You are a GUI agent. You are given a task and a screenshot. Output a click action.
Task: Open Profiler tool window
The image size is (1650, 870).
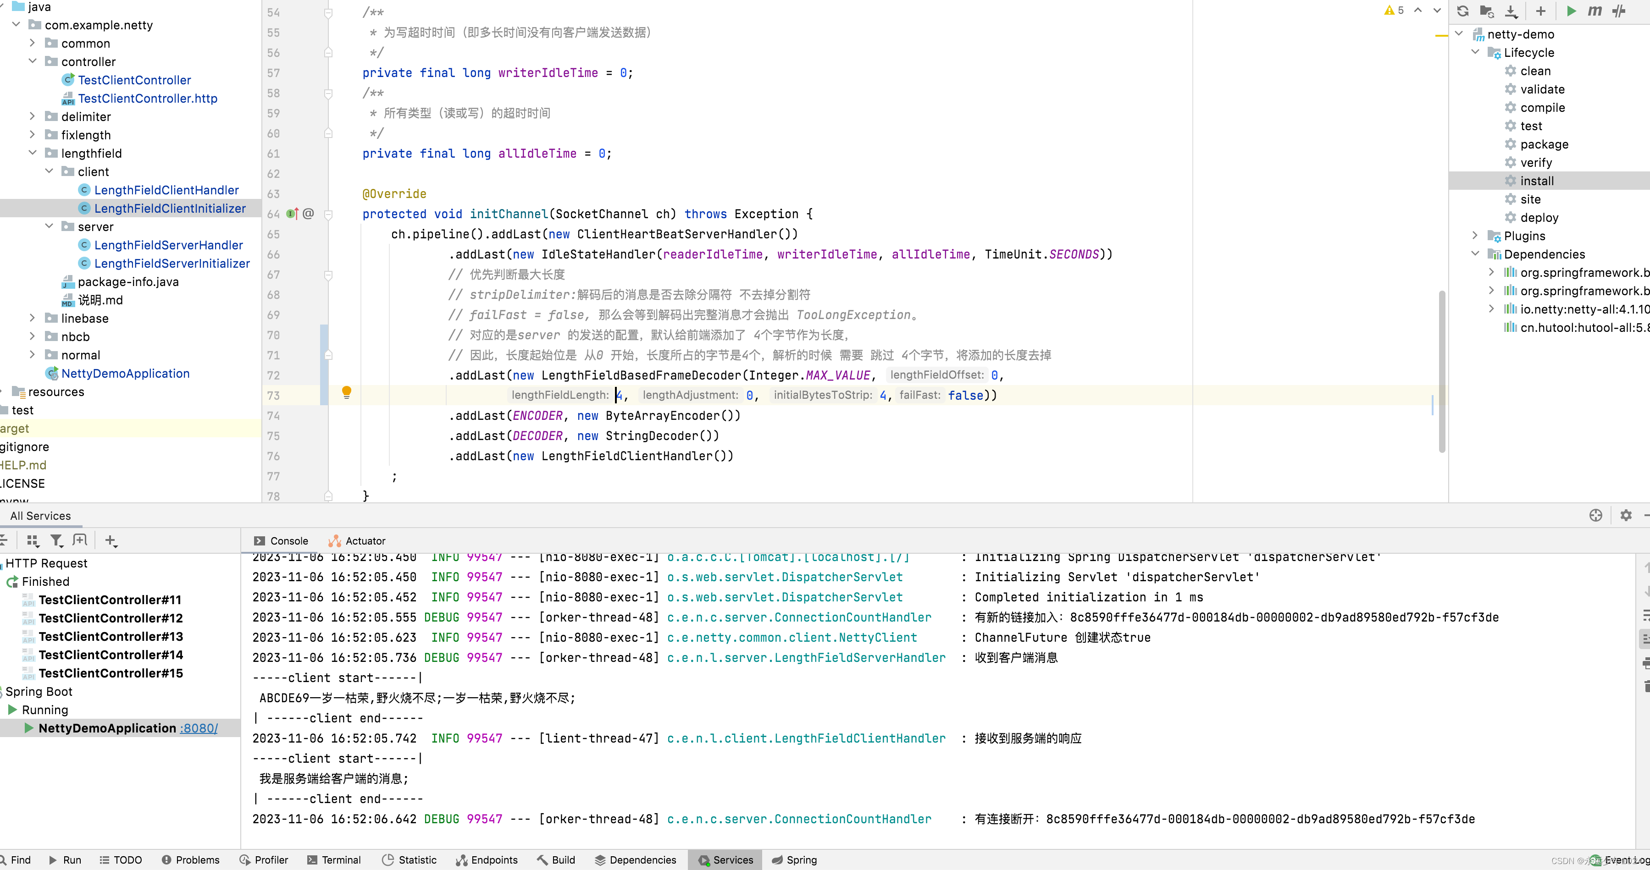pos(263,860)
